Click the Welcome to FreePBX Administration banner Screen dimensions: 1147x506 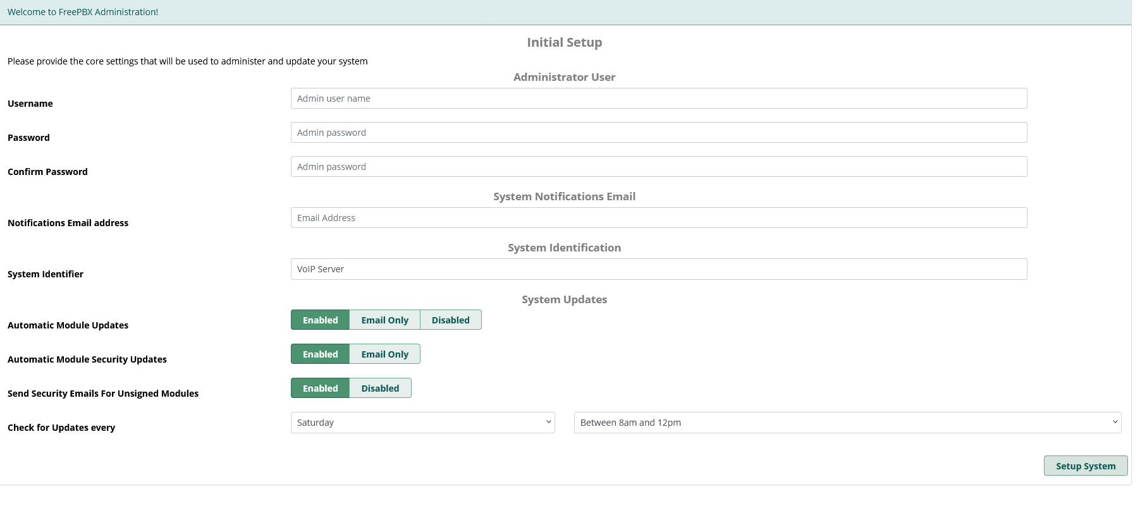pos(83,12)
